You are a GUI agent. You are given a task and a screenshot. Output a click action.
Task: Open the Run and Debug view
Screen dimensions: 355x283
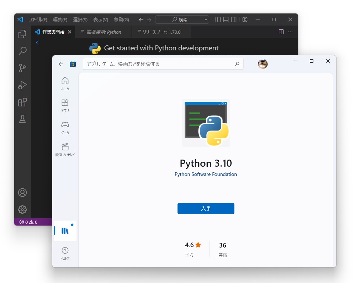22,85
